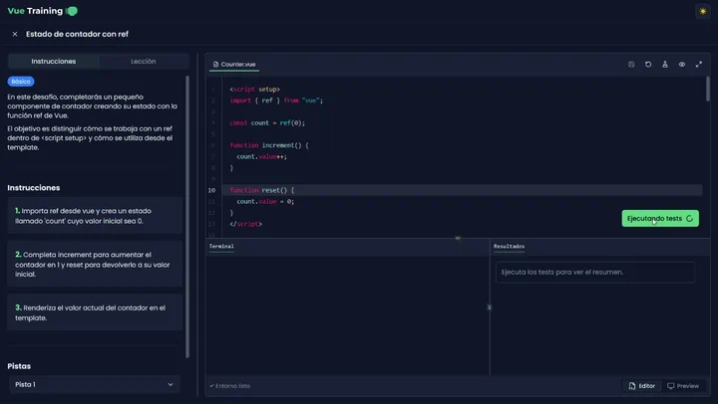718x404 pixels.
Task: Click the flask test icon in editor toolbar
Action: 665,65
